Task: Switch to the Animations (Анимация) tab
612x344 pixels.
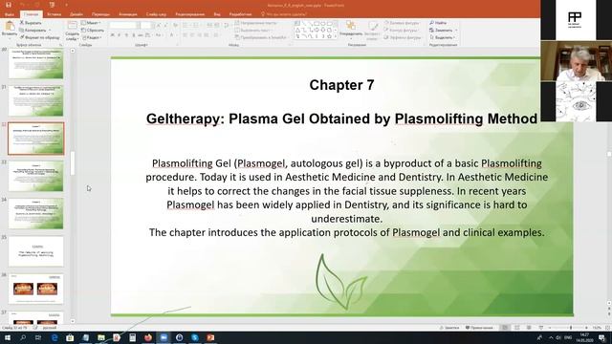Action: pos(127,14)
